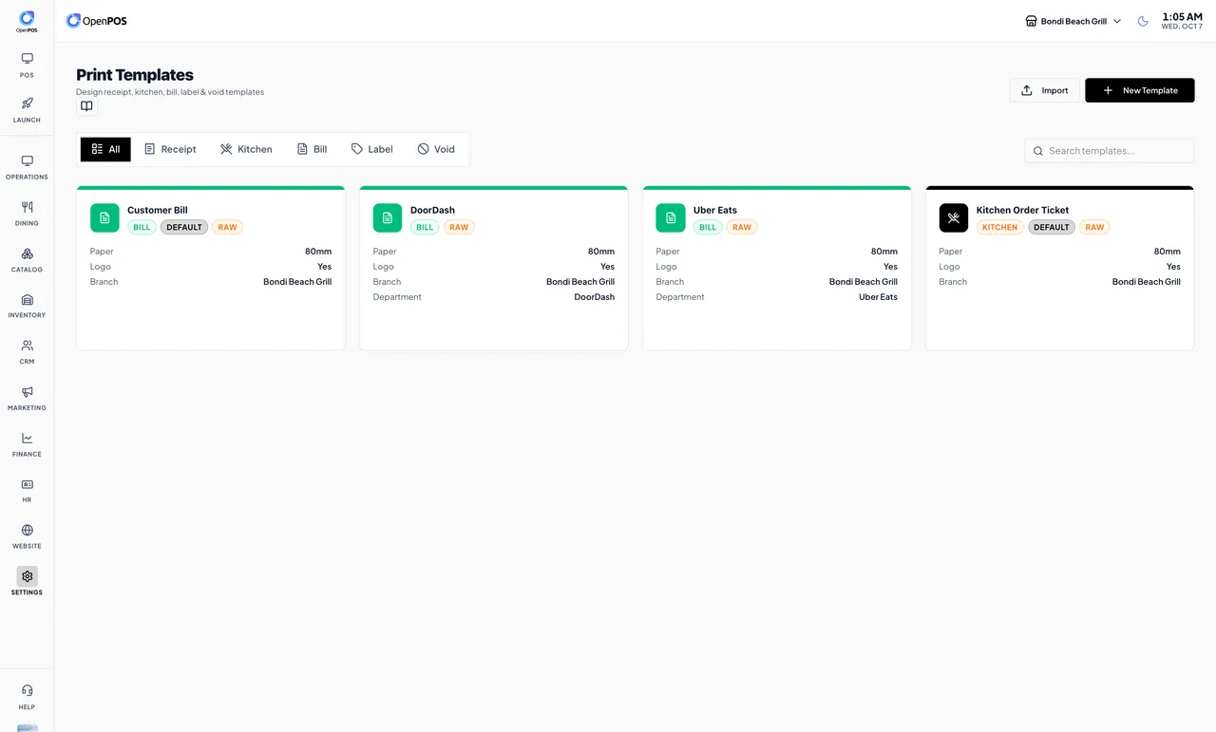Click the Uber Eats template icon
The image size is (1216, 732).
[671, 217]
